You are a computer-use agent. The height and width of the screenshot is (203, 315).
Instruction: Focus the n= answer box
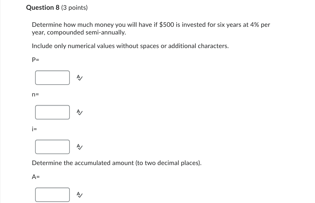click(52, 112)
